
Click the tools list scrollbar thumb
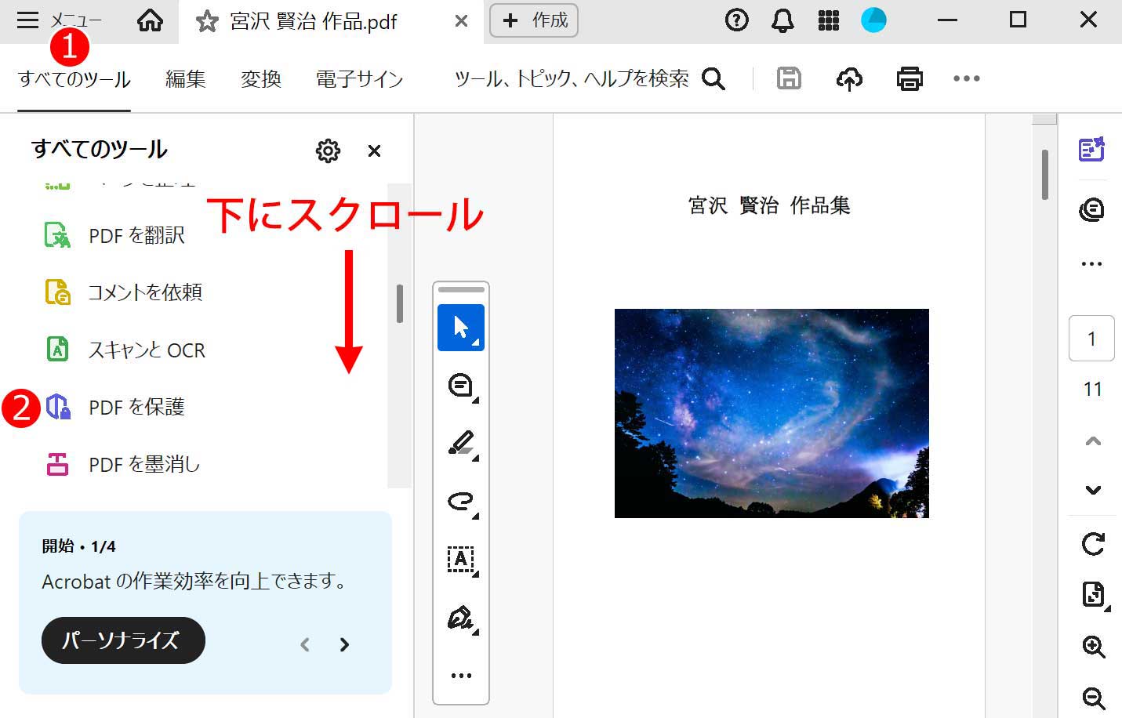click(x=400, y=303)
